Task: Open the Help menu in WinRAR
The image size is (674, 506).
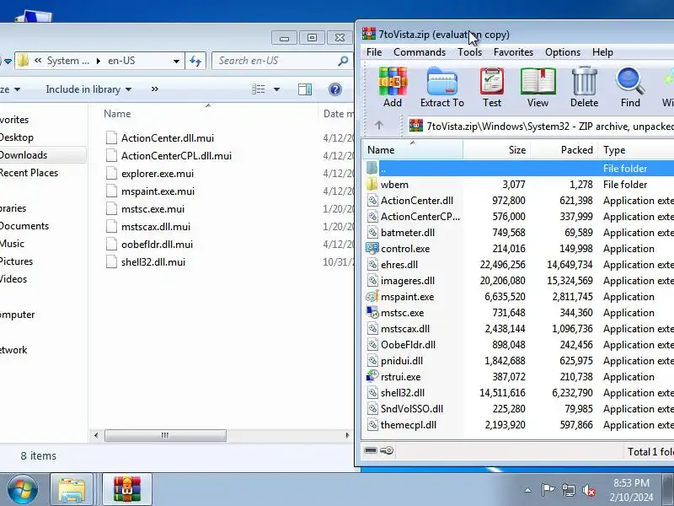Action: tap(602, 52)
